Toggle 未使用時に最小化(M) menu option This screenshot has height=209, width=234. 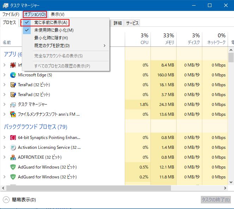pos(54,30)
